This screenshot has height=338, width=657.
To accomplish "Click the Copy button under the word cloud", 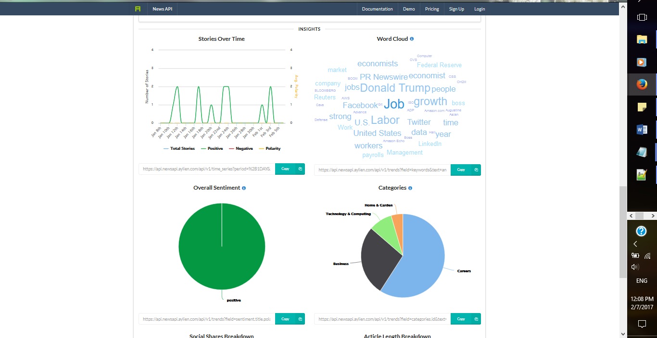I will [460, 170].
